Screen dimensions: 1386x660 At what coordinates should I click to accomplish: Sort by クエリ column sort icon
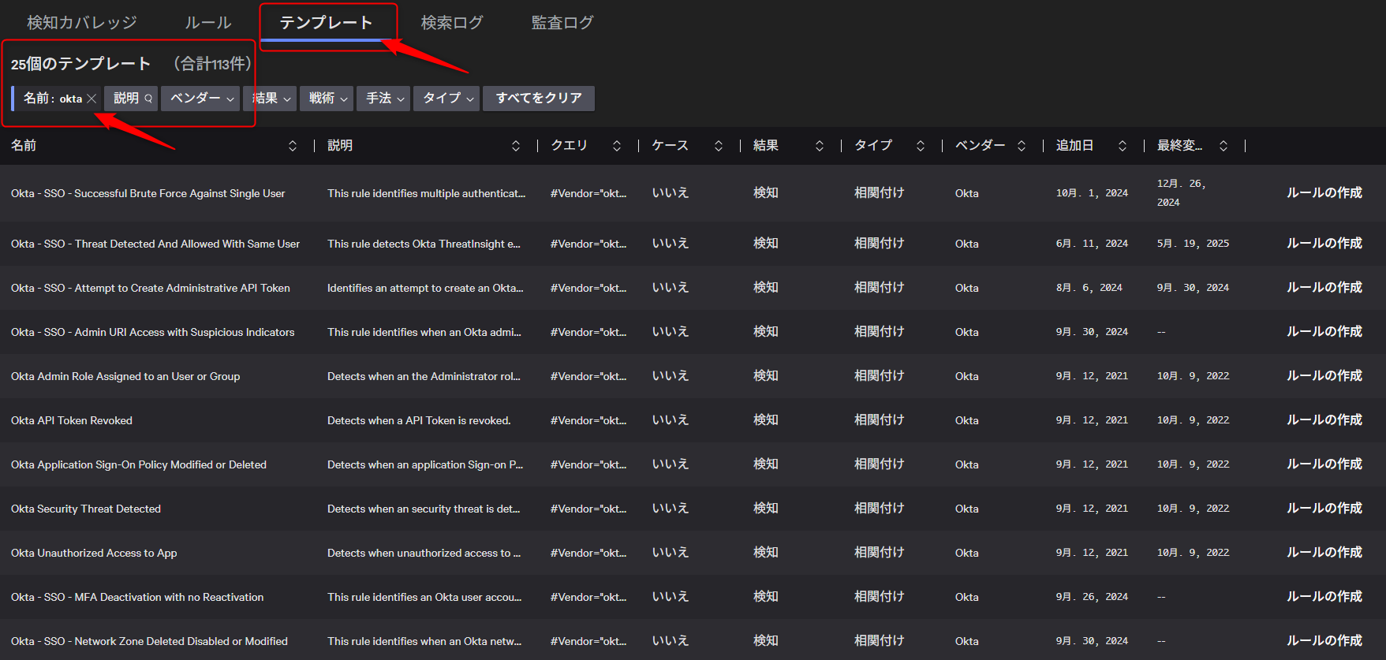(x=617, y=146)
